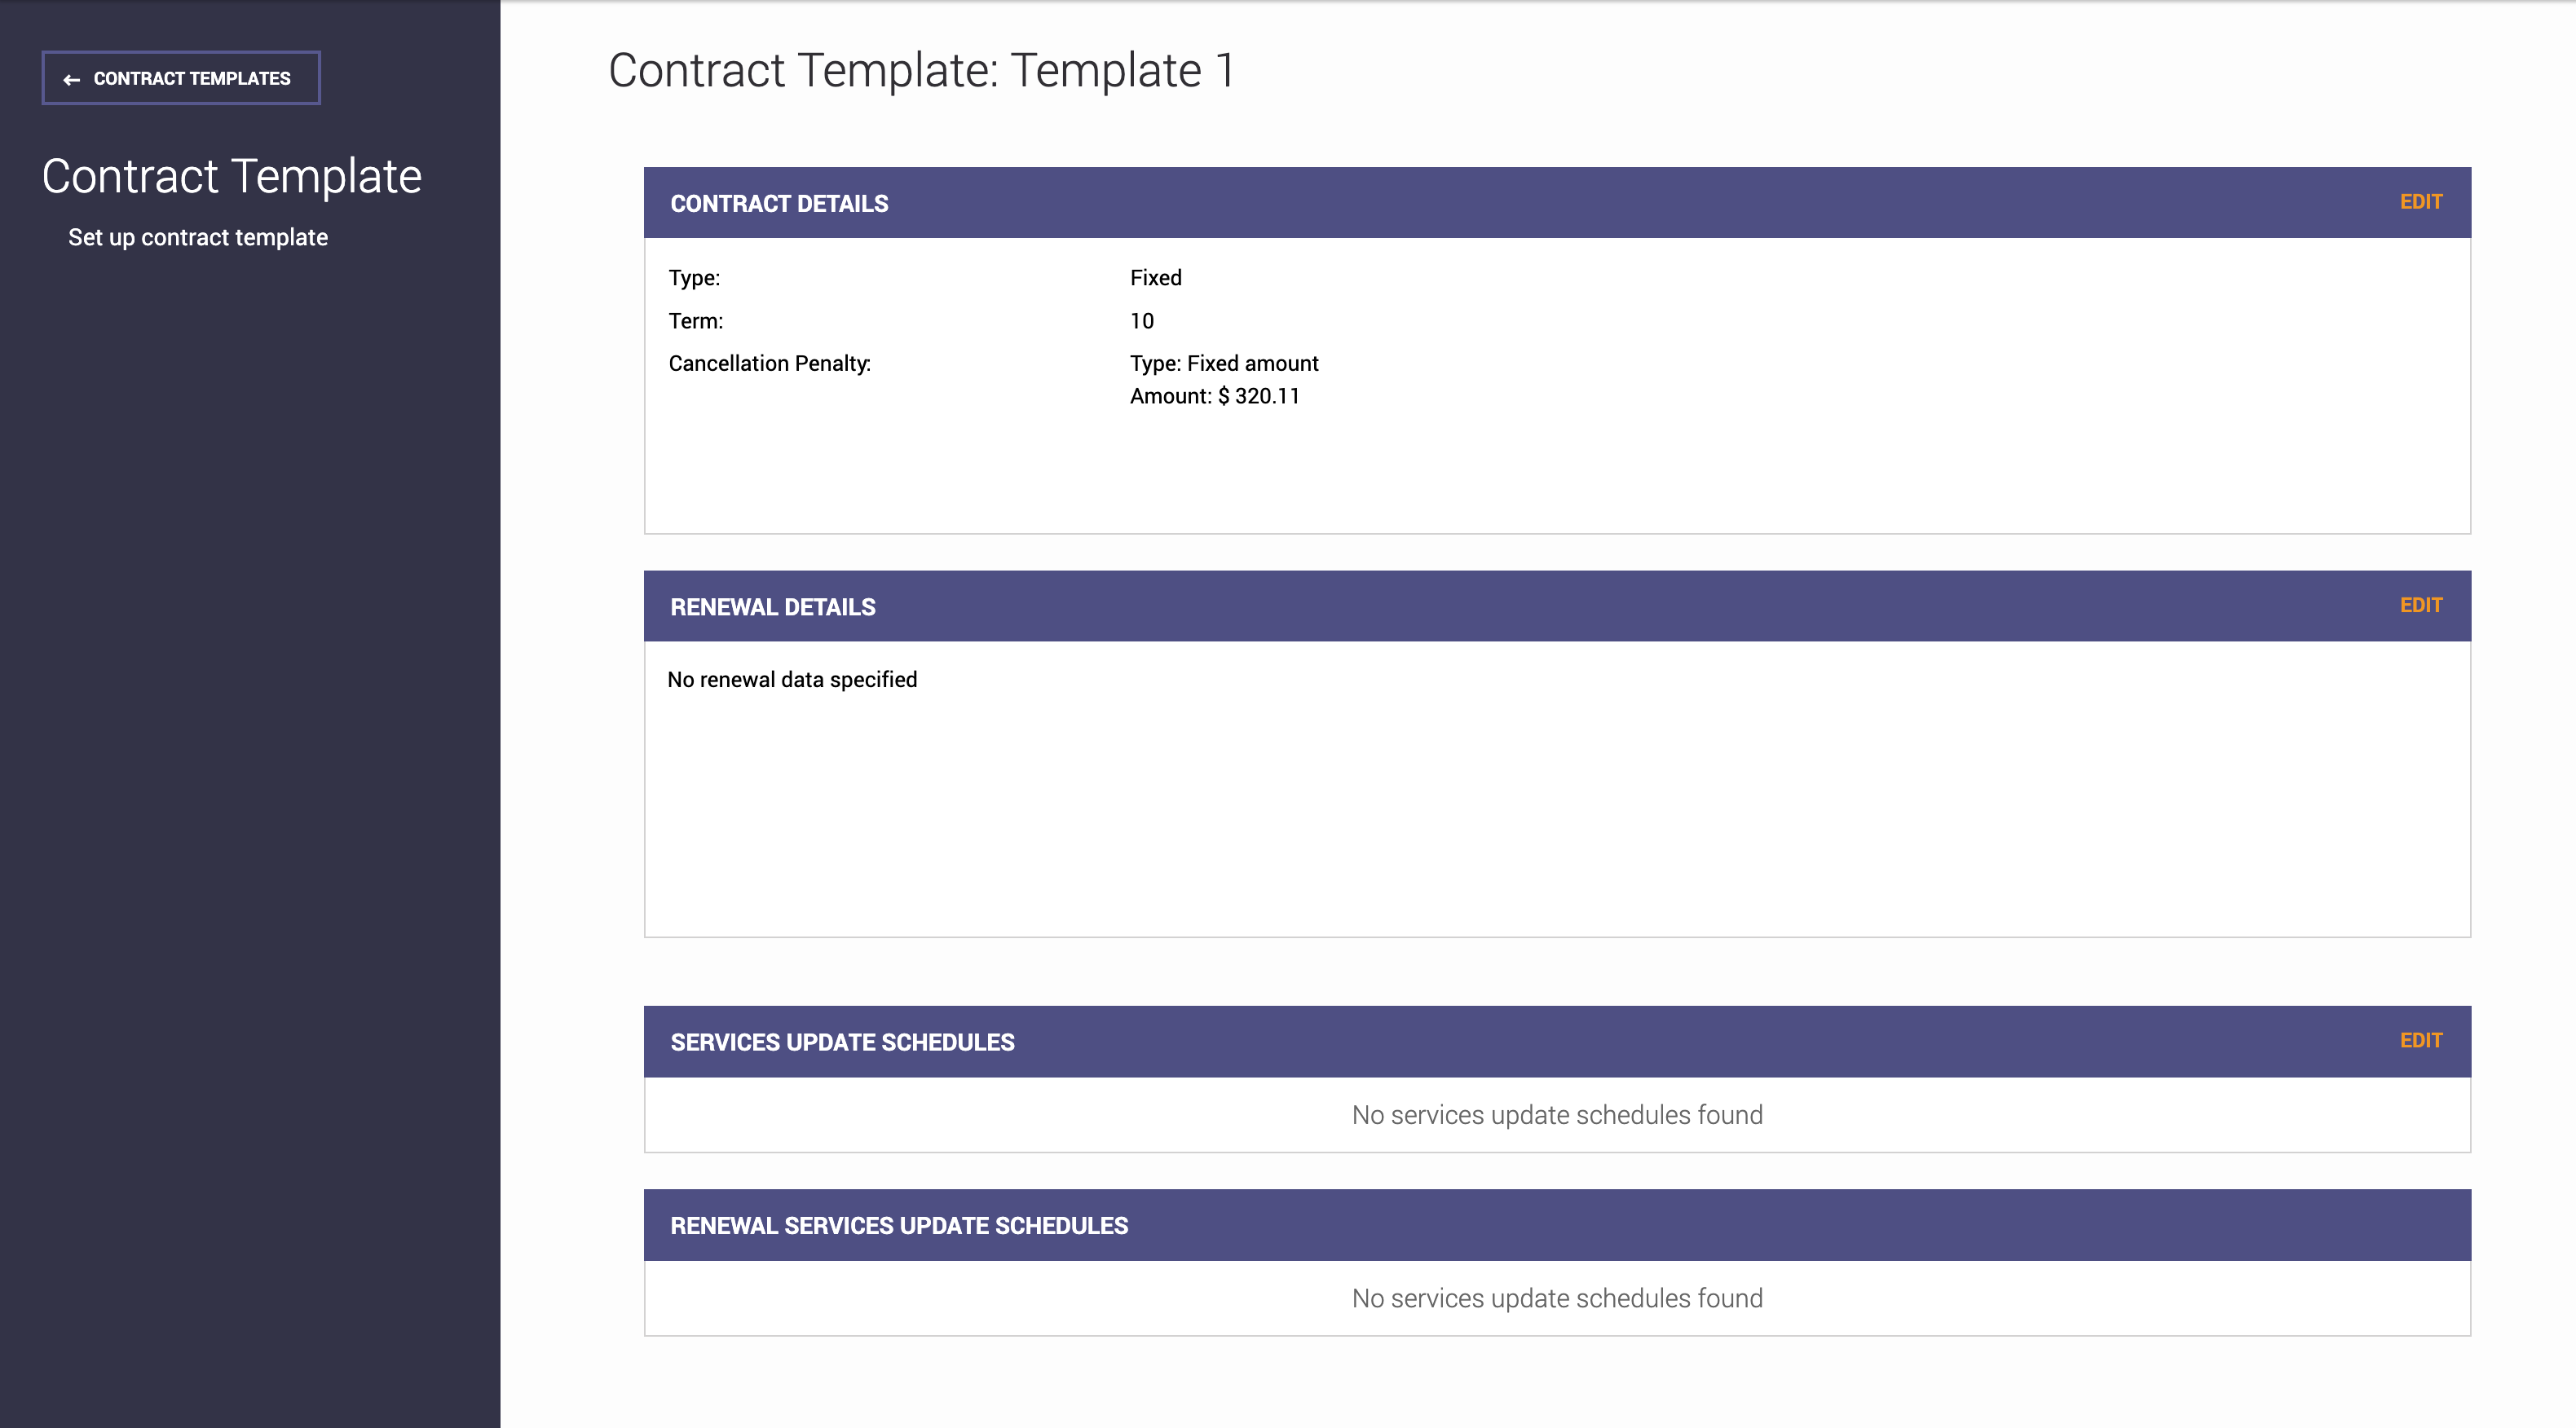Edit the Renewal Details section
2576x1428 pixels.
2420,605
